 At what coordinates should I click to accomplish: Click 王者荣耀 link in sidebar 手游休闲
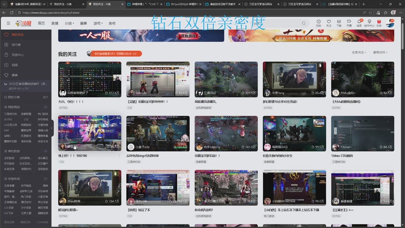[9, 185]
